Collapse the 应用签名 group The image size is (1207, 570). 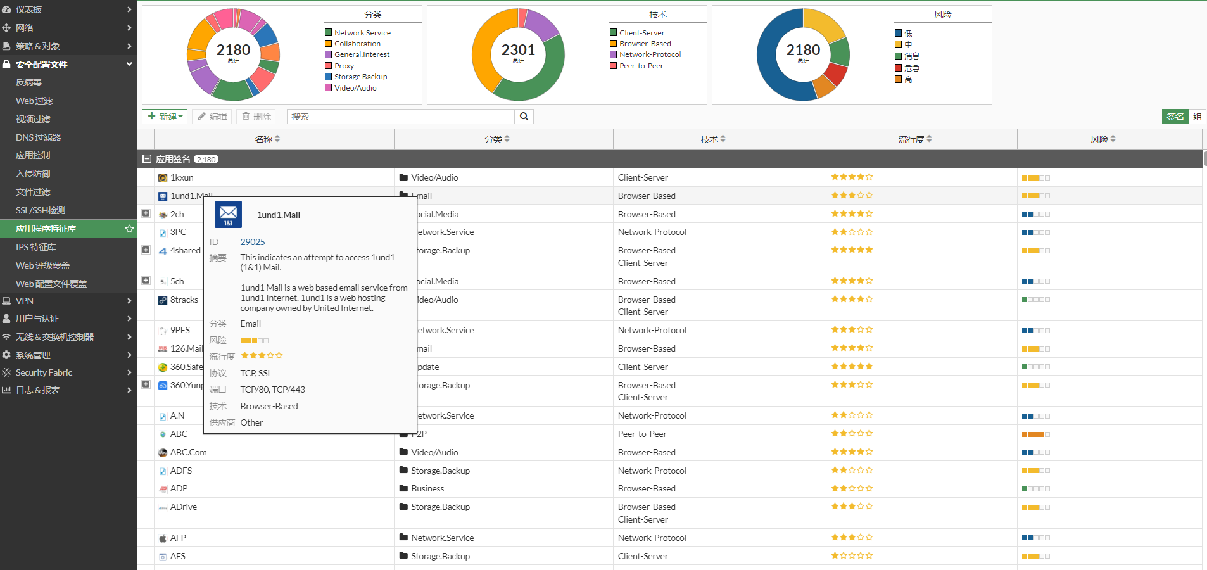[147, 159]
